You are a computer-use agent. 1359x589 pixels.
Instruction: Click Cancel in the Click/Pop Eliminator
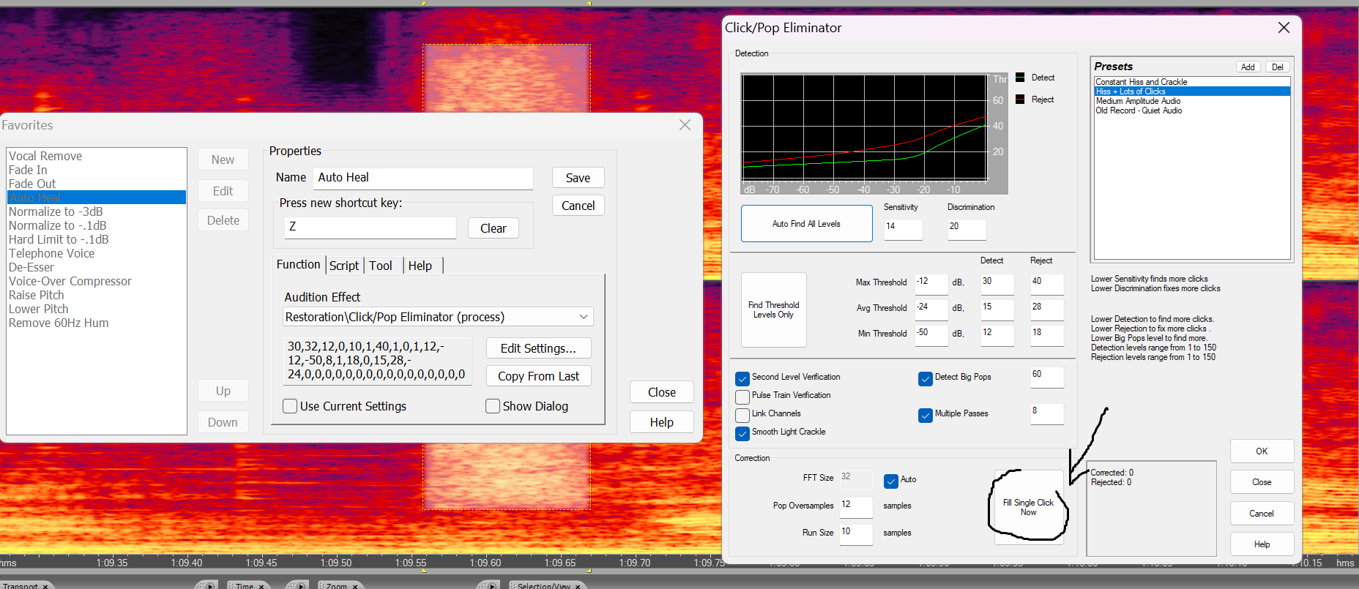coord(1262,514)
